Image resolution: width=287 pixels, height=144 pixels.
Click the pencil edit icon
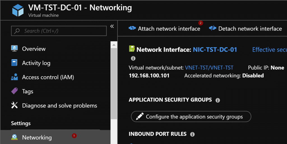tap(140, 116)
